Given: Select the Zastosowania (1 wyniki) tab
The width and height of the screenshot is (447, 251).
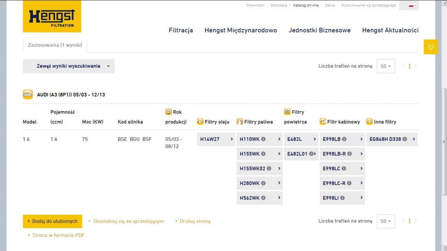Looking at the screenshot, I should pos(55,45).
